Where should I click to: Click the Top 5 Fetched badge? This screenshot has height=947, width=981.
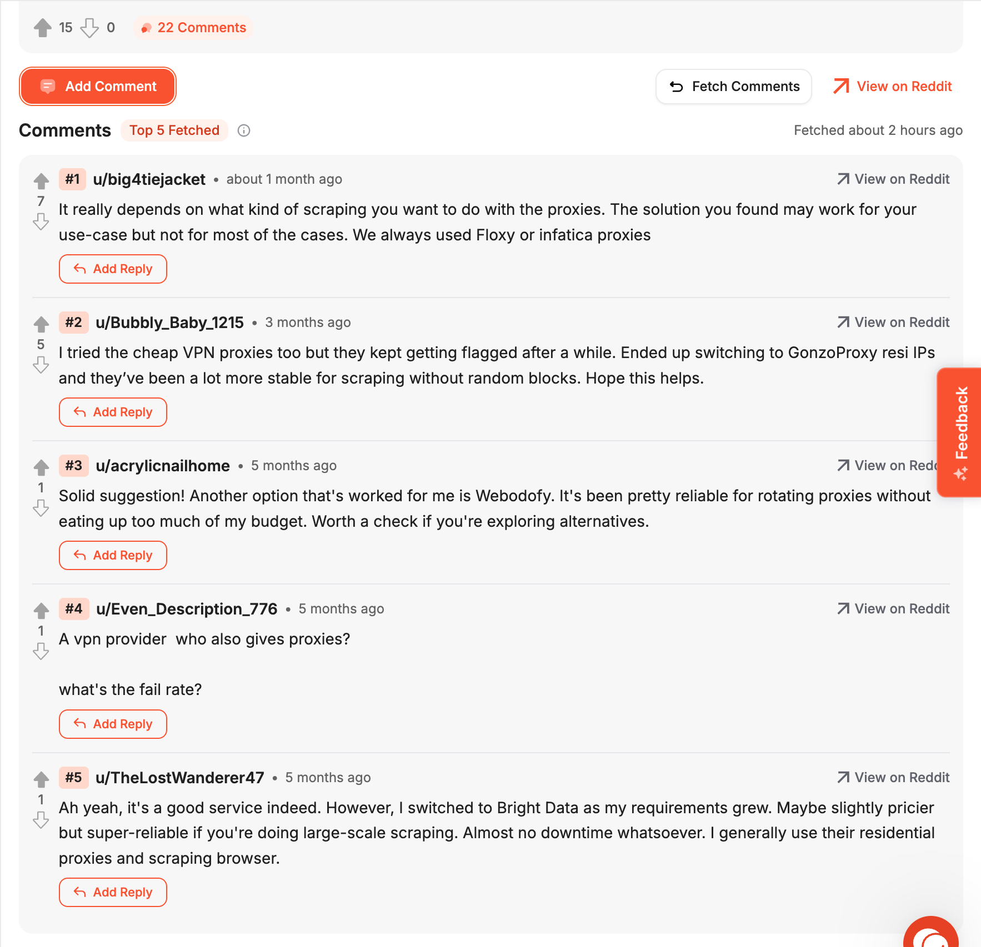pyautogui.click(x=174, y=130)
